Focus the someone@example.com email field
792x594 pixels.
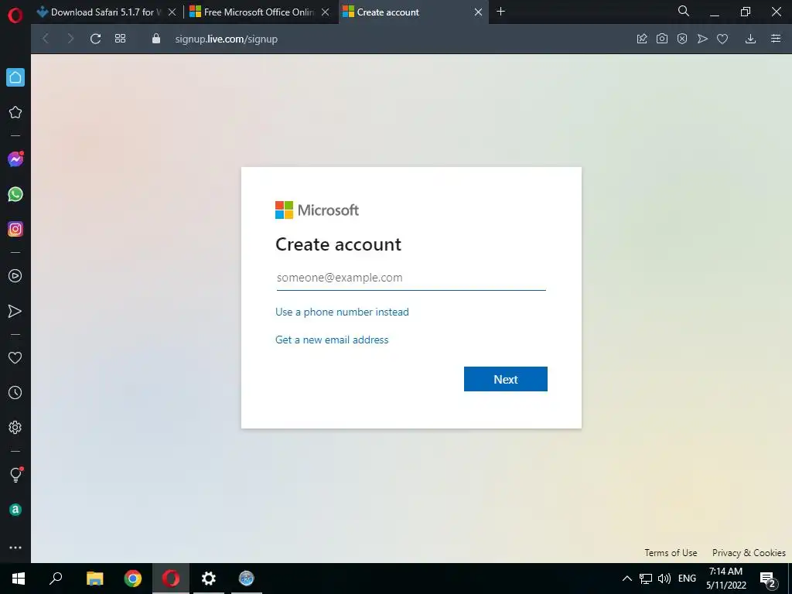[411, 278]
